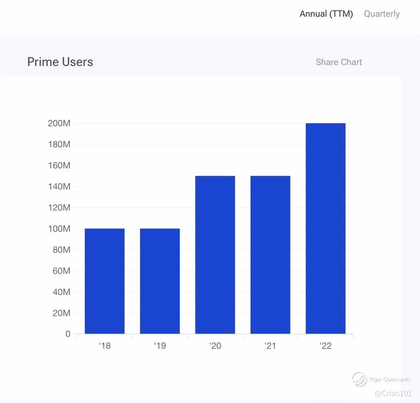420x403 pixels.
Task: Click the 160M y-axis label
Action: (x=59, y=165)
